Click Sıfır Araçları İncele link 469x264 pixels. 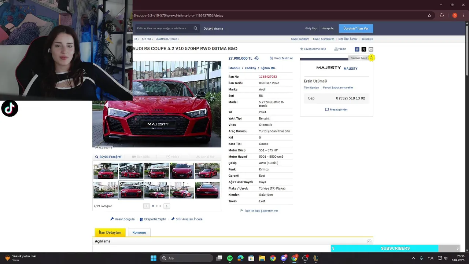(x=187, y=219)
